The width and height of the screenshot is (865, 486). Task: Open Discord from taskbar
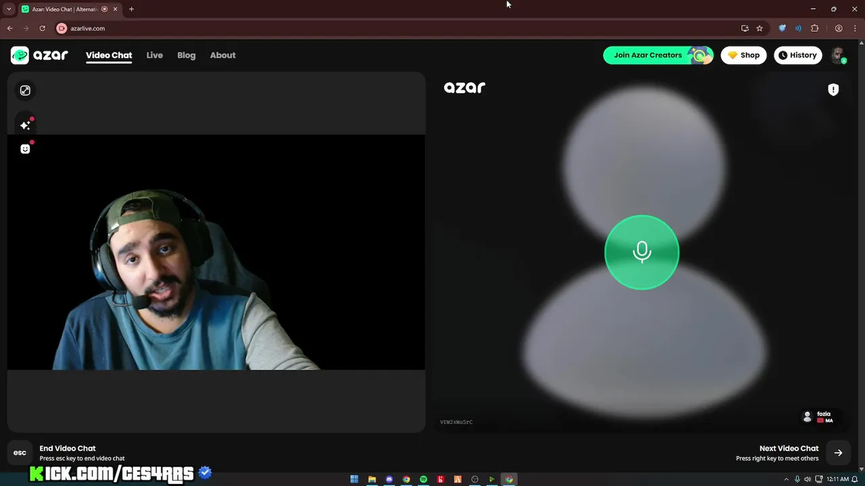389,479
